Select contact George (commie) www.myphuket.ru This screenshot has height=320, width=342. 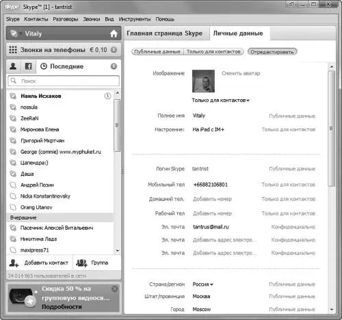(x=60, y=152)
